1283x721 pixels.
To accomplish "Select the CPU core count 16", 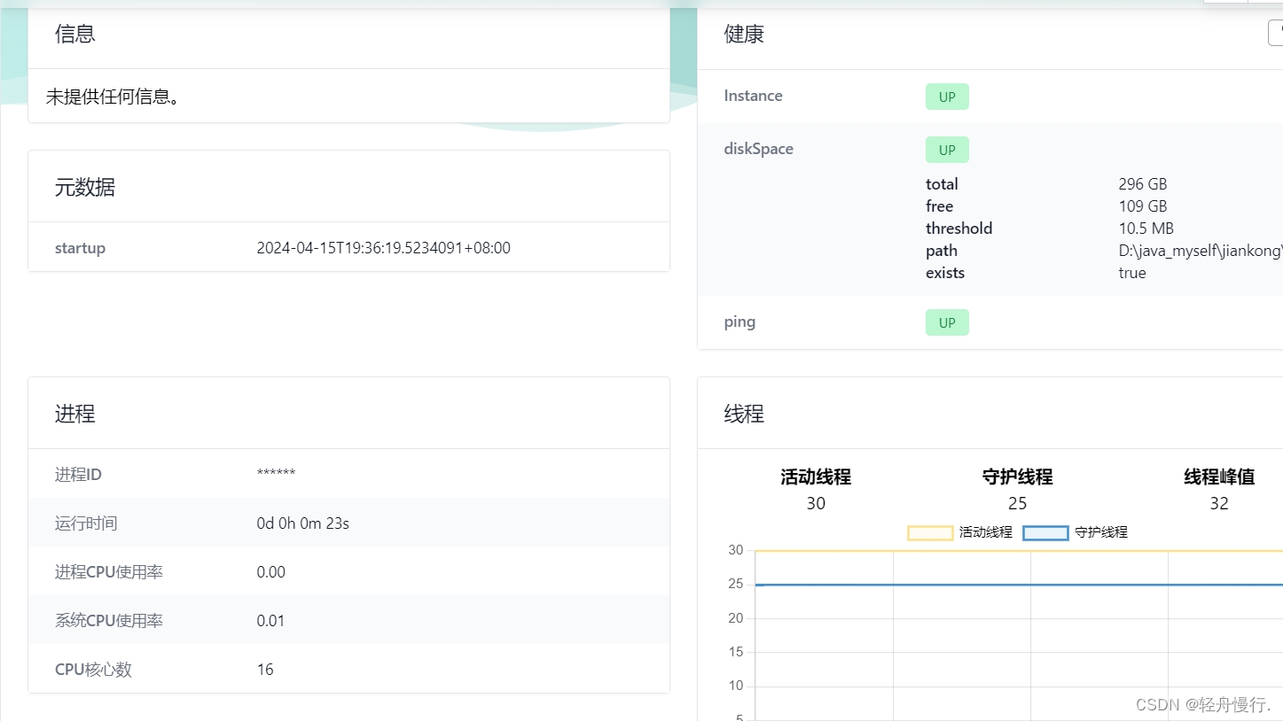I will pyautogui.click(x=265, y=670).
